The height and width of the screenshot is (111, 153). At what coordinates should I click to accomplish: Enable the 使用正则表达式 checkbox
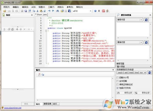(118, 84)
